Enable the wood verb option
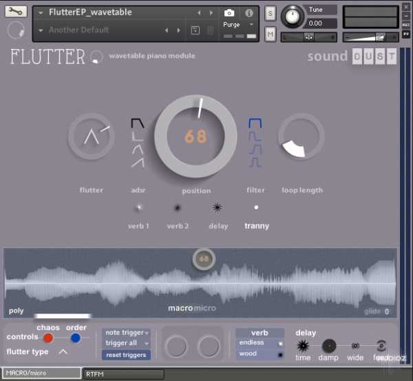The width and height of the screenshot is (413, 381). pos(260,354)
